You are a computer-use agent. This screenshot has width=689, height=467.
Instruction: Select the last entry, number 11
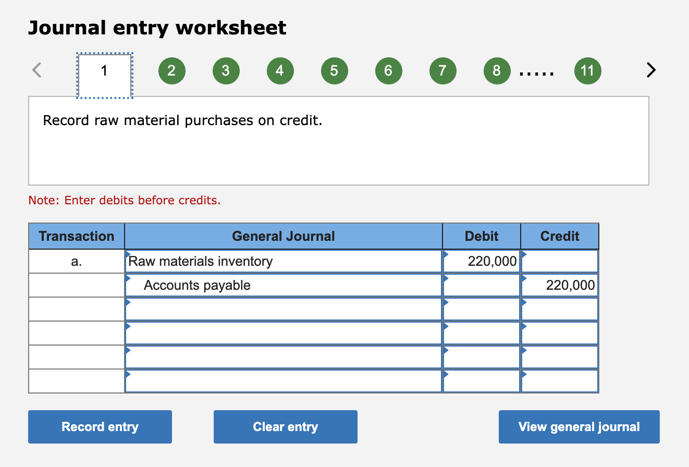click(587, 70)
